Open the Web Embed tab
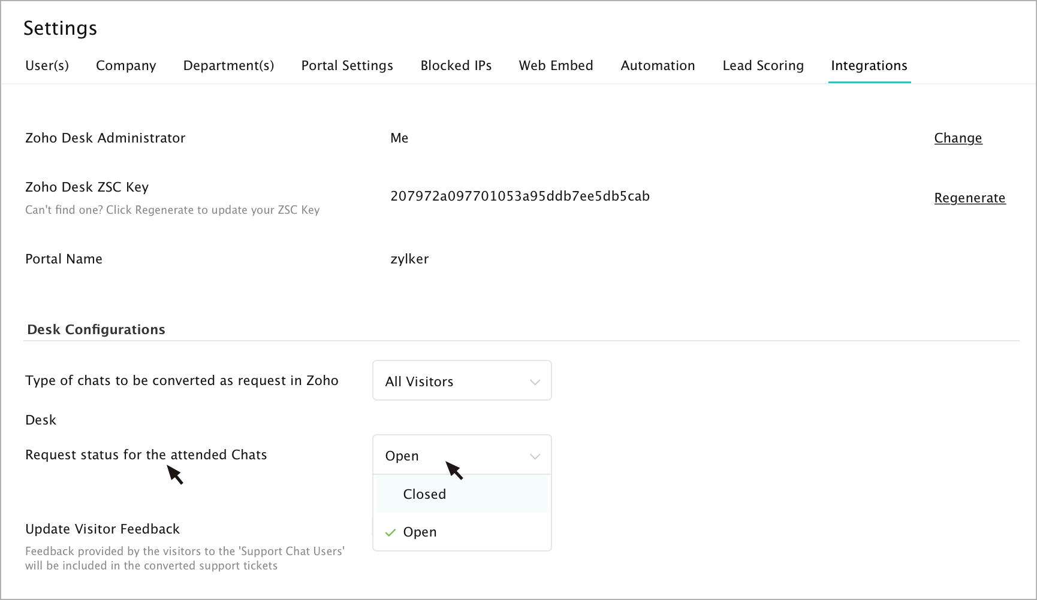The height and width of the screenshot is (600, 1037). (x=556, y=66)
